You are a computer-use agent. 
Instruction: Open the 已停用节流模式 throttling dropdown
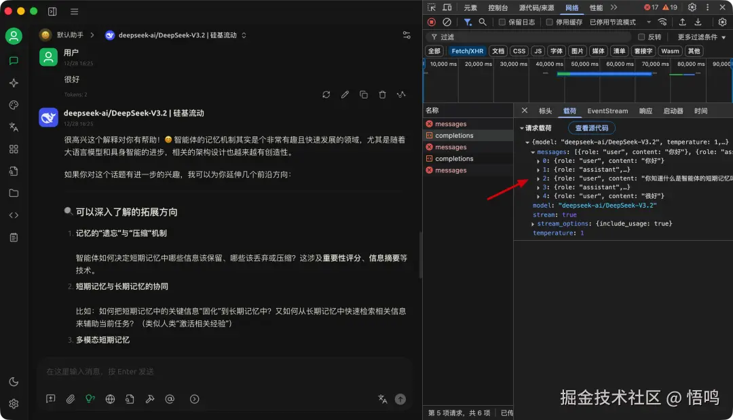620,22
